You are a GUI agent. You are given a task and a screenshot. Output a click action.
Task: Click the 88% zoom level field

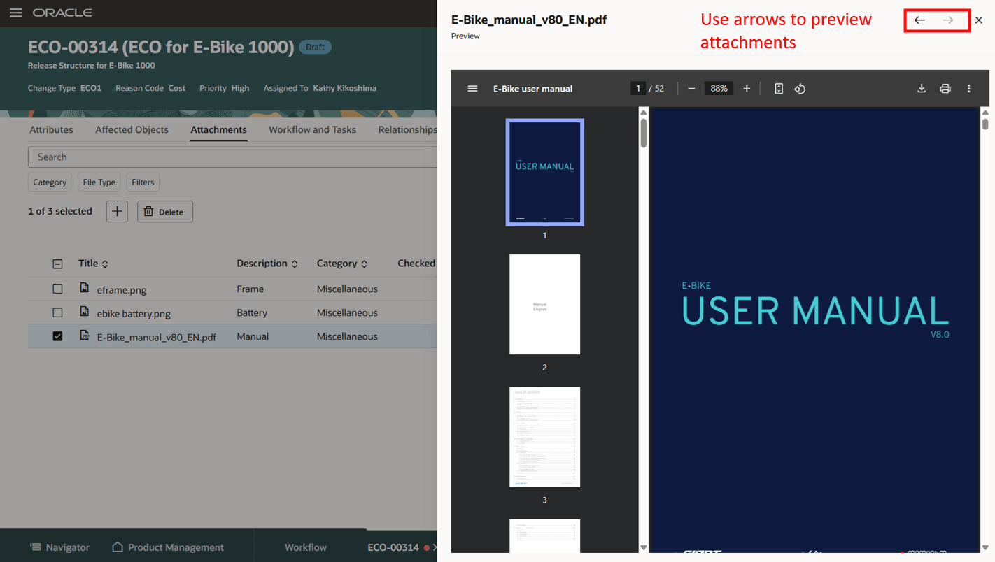coord(719,89)
